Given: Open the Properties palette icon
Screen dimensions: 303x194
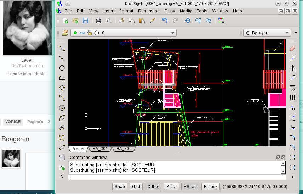Looking at the screenshot, I should pyautogui.click(x=221, y=21).
